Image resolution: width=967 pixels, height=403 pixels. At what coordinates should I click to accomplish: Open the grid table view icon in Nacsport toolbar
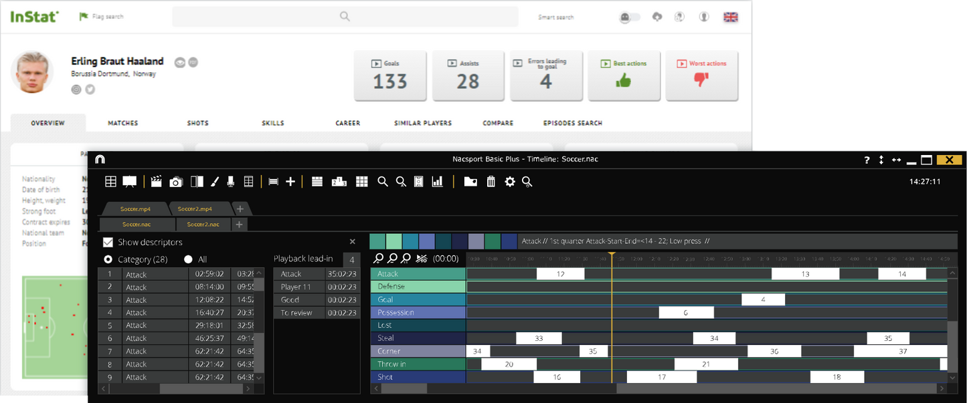point(111,182)
